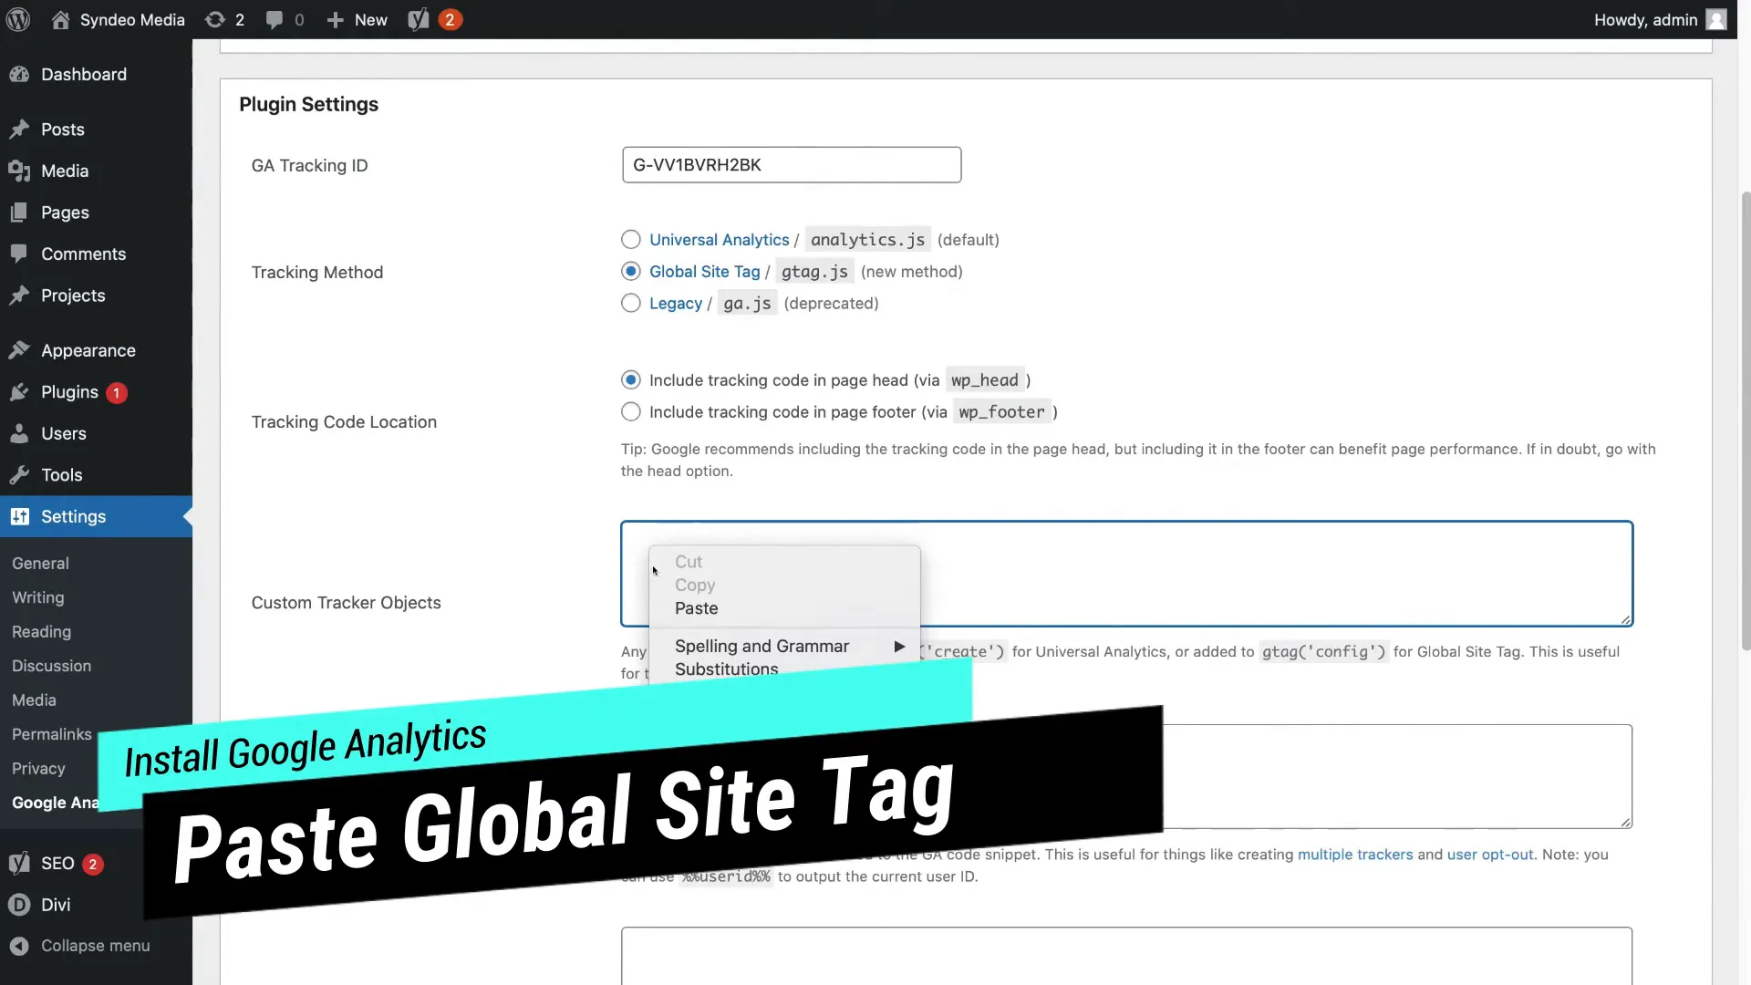Click the Pages icon in sidebar
This screenshot has width=1751, height=985.
pos(19,213)
